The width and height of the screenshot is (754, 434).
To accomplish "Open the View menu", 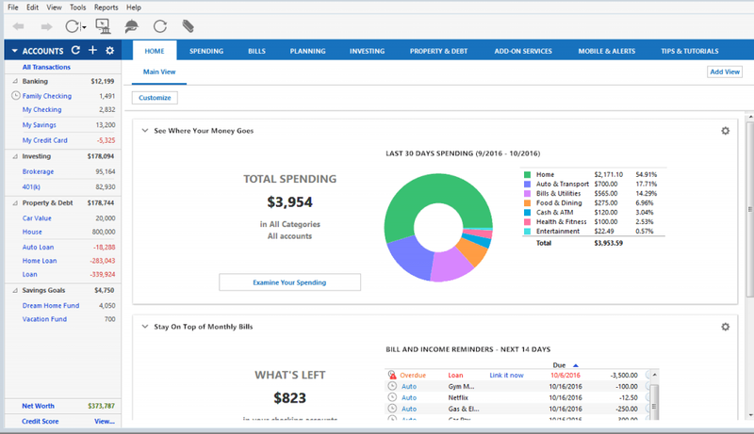I will (x=54, y=8).
